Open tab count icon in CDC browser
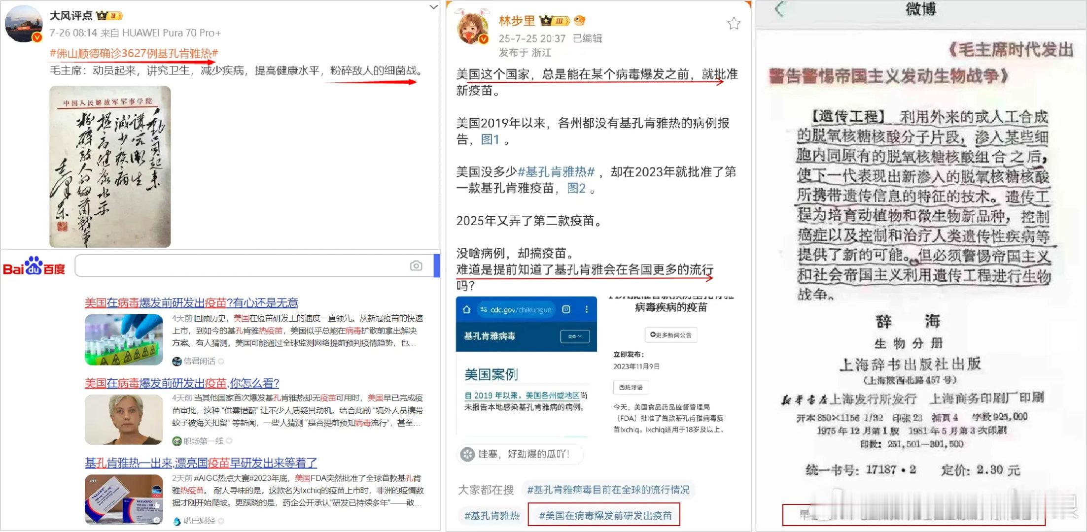Screen dimensions: 1087x532 566,309
